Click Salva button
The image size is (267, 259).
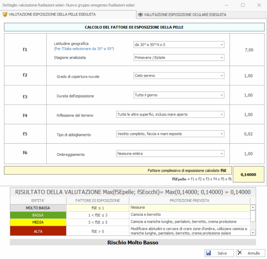coord(219,253)
